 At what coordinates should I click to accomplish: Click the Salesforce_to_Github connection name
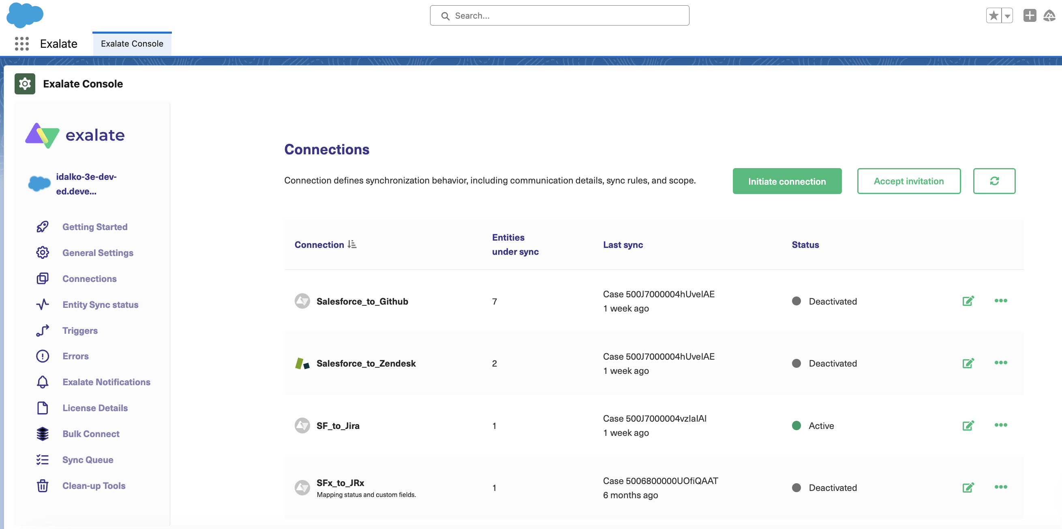[x=362, y=302]
